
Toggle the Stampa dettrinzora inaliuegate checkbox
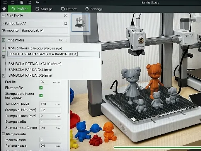tap(41, 96)
